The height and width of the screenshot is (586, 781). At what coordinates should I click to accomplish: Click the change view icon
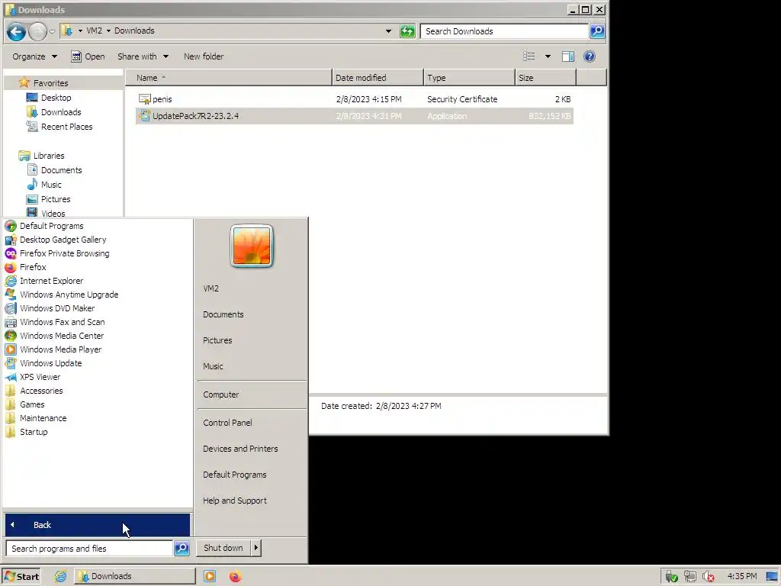click(x=529, y=56)
